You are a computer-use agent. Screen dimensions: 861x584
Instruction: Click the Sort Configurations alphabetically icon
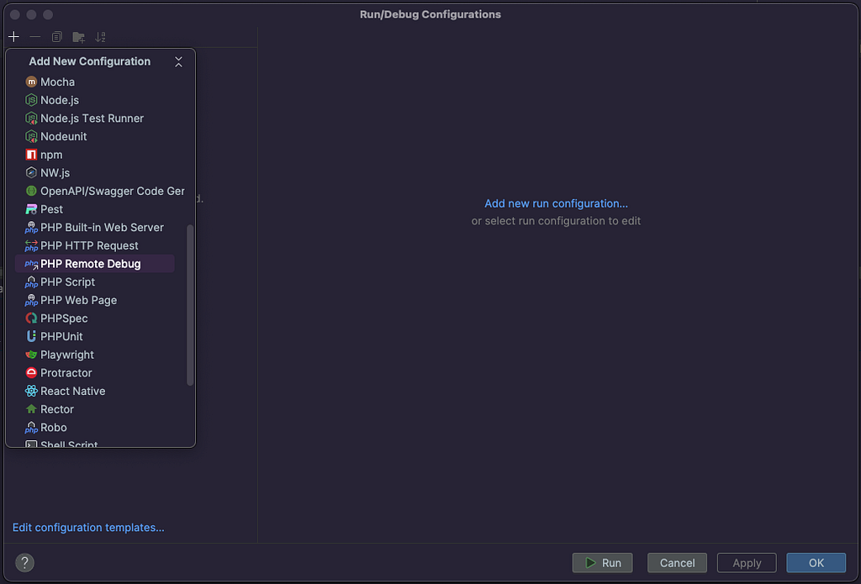100,37
